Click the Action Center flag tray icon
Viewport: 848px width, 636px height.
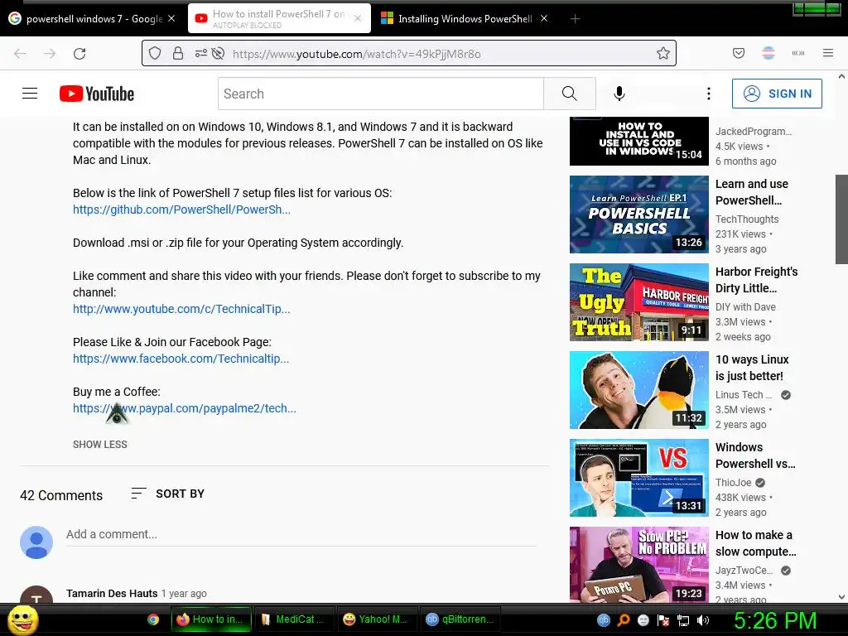[663, 620]
